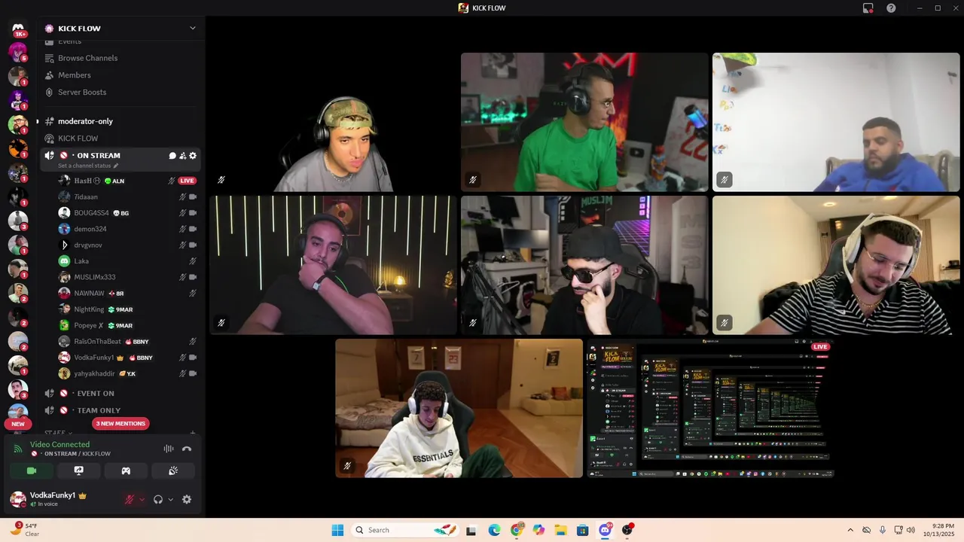
Task: Click camera icon next to 7idaaan
Action: [x=193, y=197]
